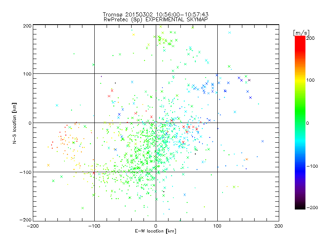
Task: Click the y-axis tick label '200'
Action: [27, 26]
